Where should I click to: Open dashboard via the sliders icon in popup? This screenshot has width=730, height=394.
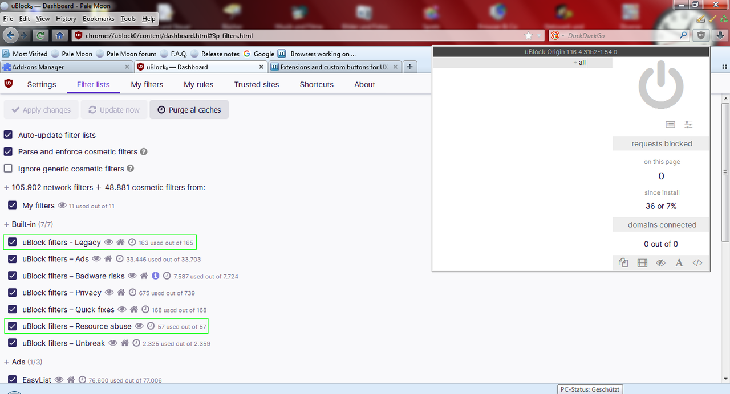[689, 124]
